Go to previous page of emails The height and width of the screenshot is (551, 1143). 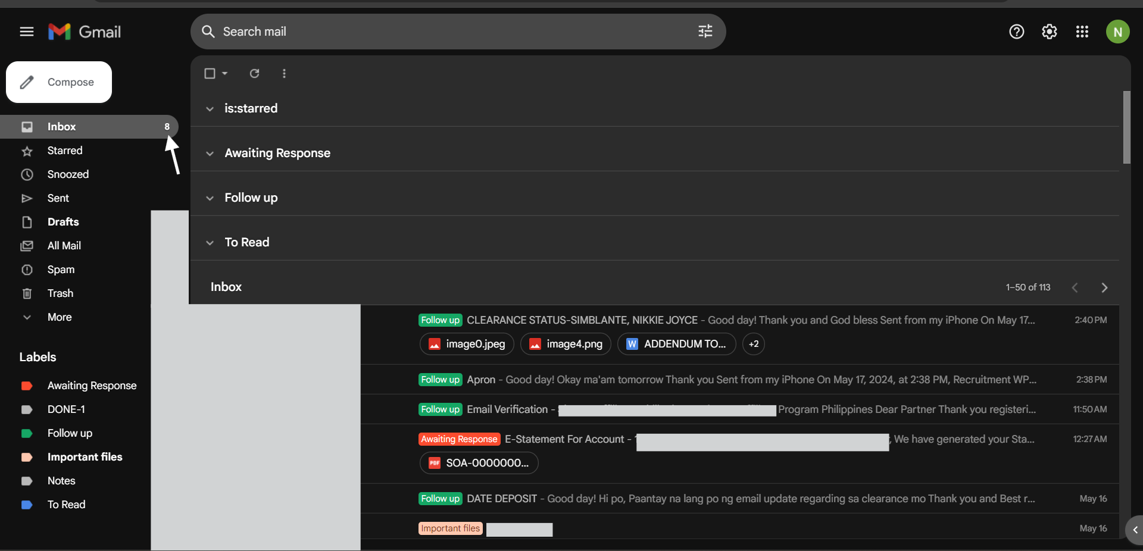point(1075,287)
